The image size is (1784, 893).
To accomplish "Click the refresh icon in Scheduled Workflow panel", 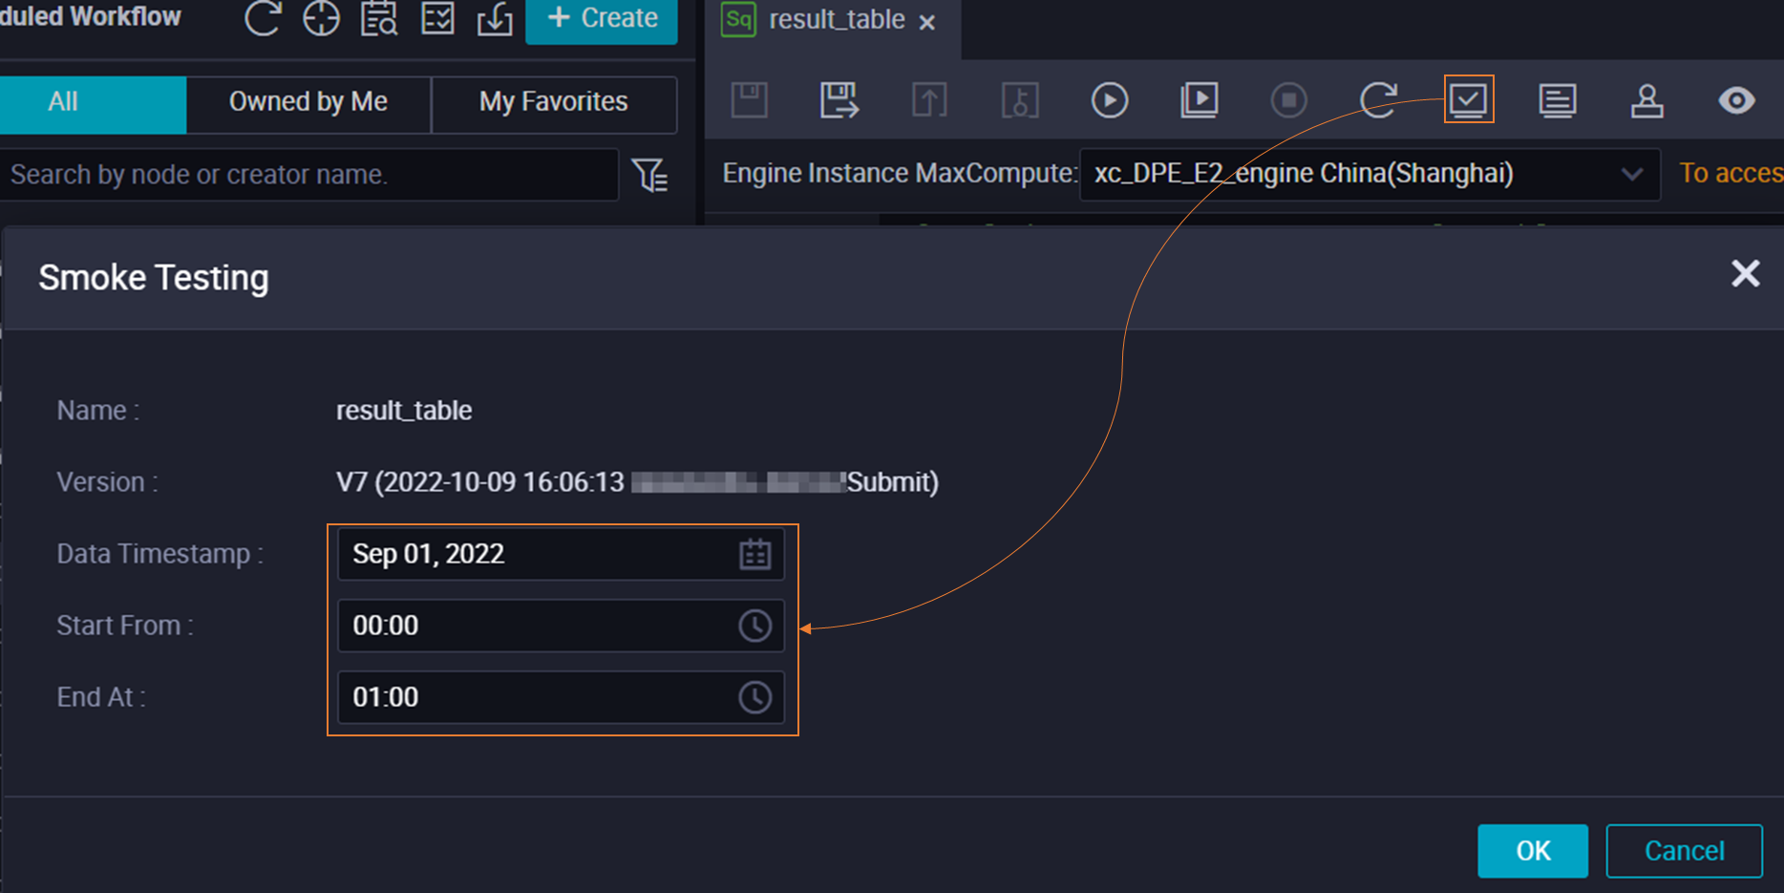I will tap(262, 18).
